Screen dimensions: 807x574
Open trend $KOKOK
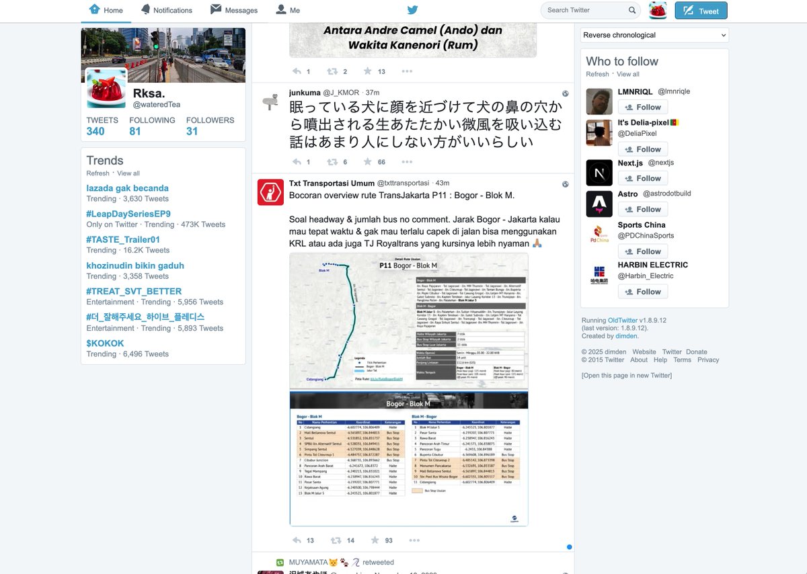point(105,343)
